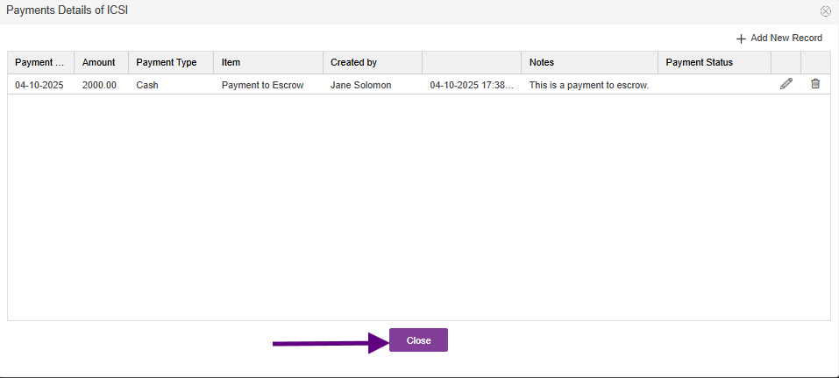Click the Payment Status column header
The width and height of the screenshot is (839, 378).
[699, 63]
